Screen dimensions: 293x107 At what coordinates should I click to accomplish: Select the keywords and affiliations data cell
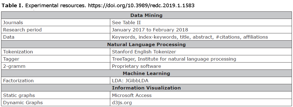coord(201,37)
